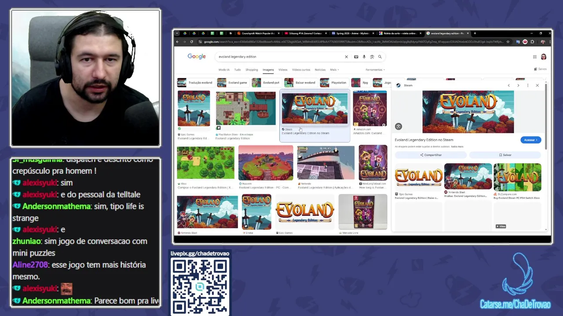The image size is (563, 316).
Task: Open the Google apps grid
Action: click(534, 57)
